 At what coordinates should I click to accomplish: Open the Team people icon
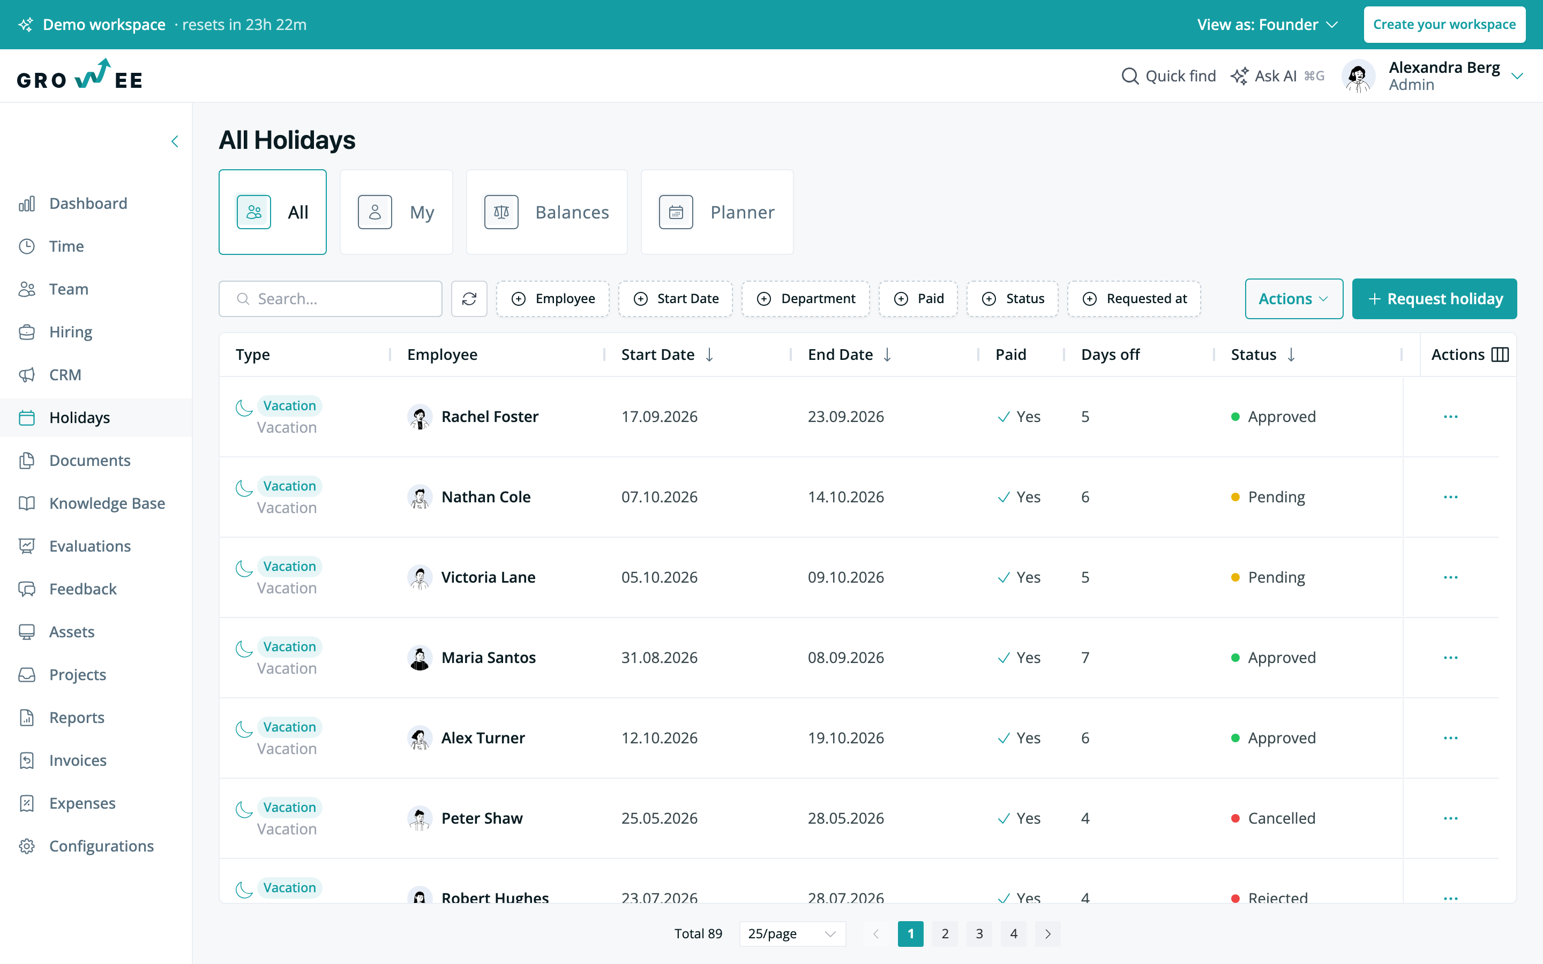click(27, 289)
